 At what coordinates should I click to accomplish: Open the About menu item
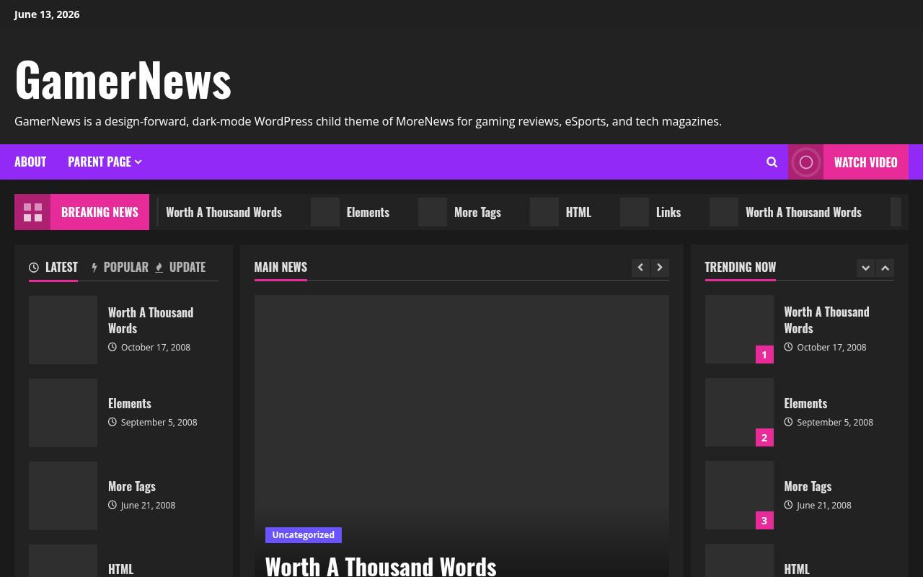(30, 162)
